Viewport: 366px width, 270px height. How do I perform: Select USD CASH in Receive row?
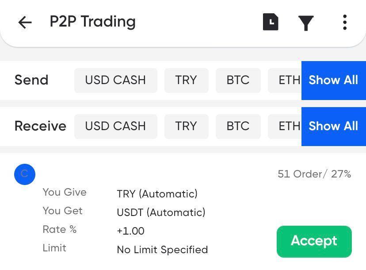pos(115,126)
